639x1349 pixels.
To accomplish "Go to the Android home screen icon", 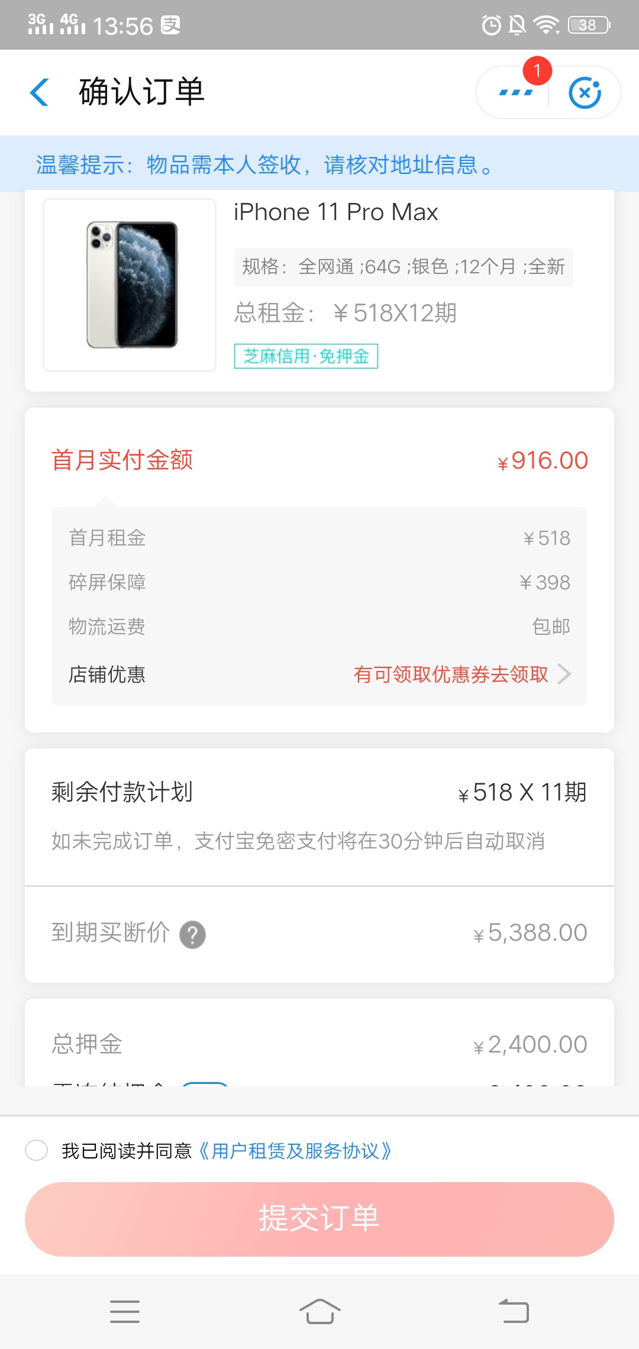I will pos(319,1311).
